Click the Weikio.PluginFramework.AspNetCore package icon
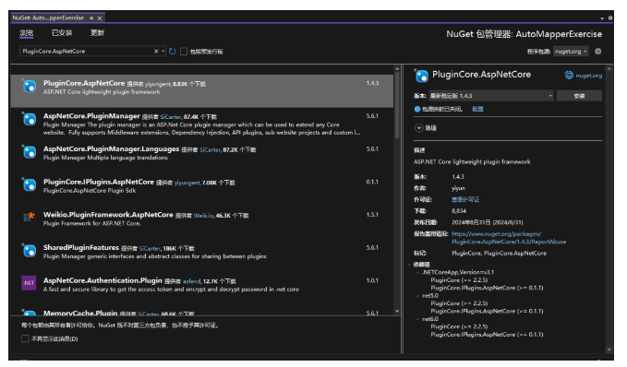The height and width of the screenshot is (367, 627). point(30,218)
